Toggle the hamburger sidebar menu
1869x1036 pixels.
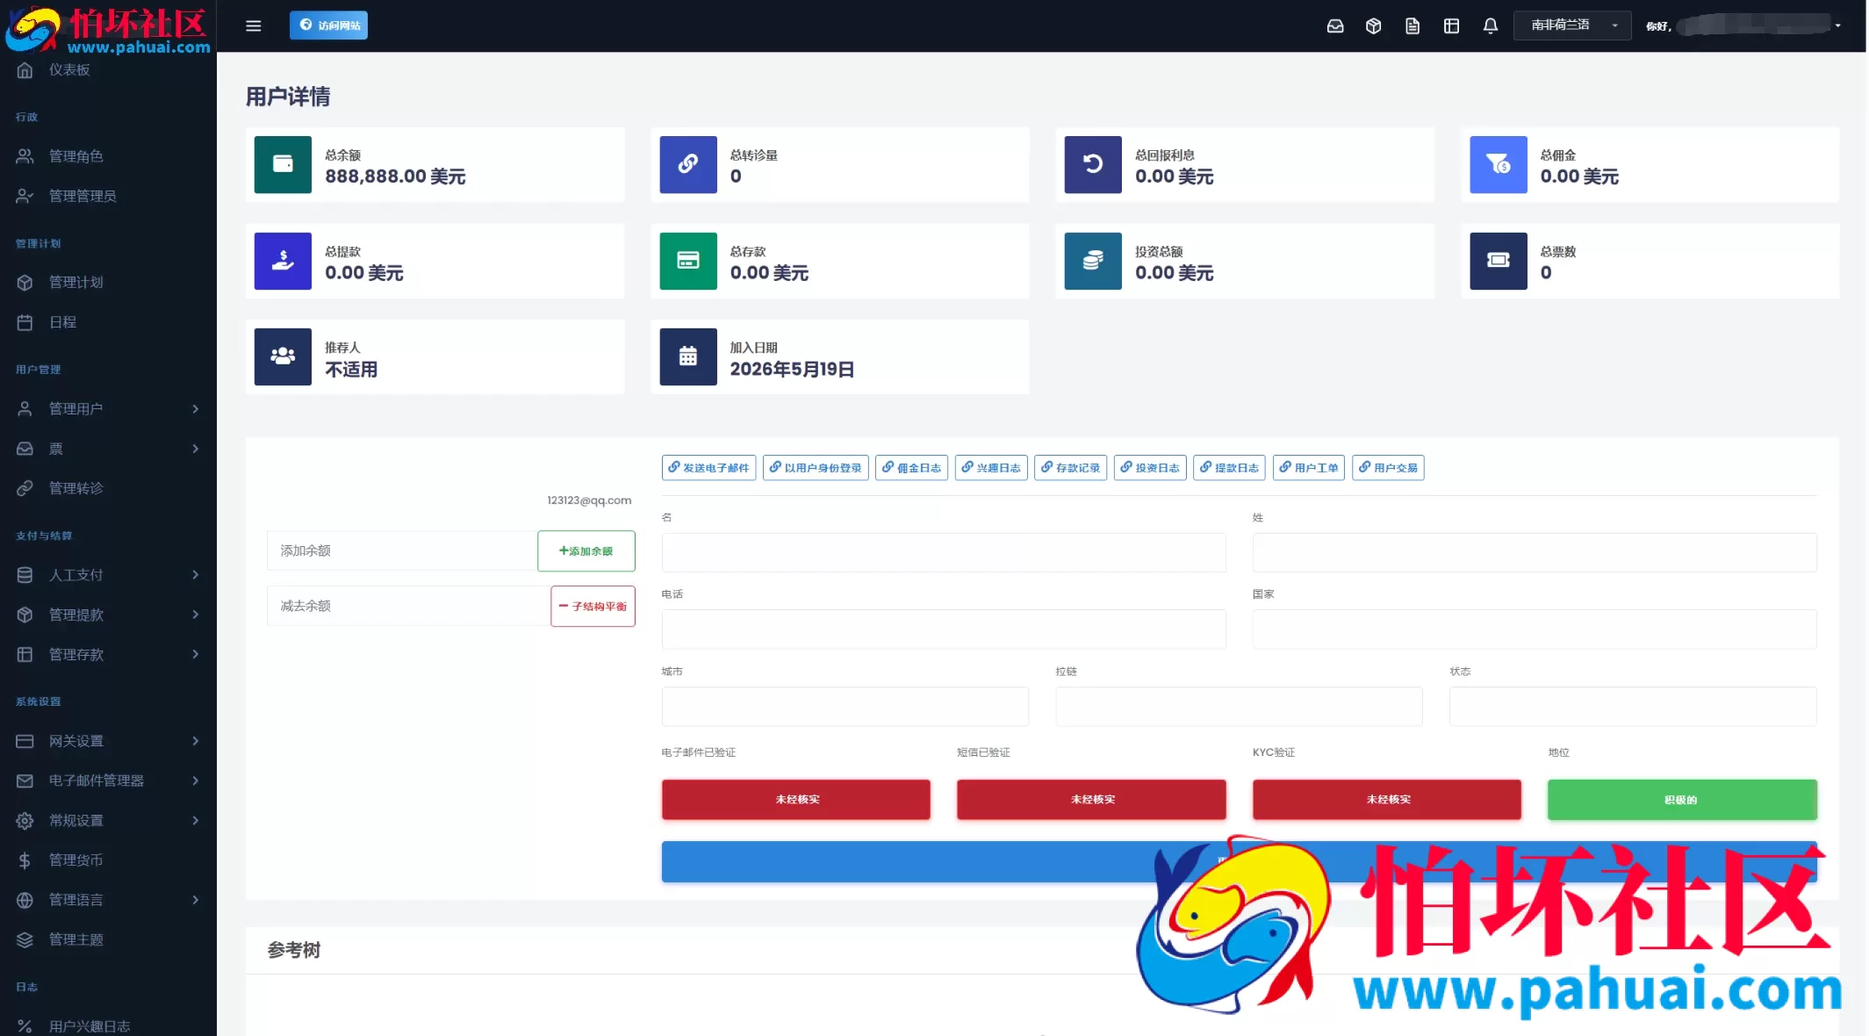(254, 25)
